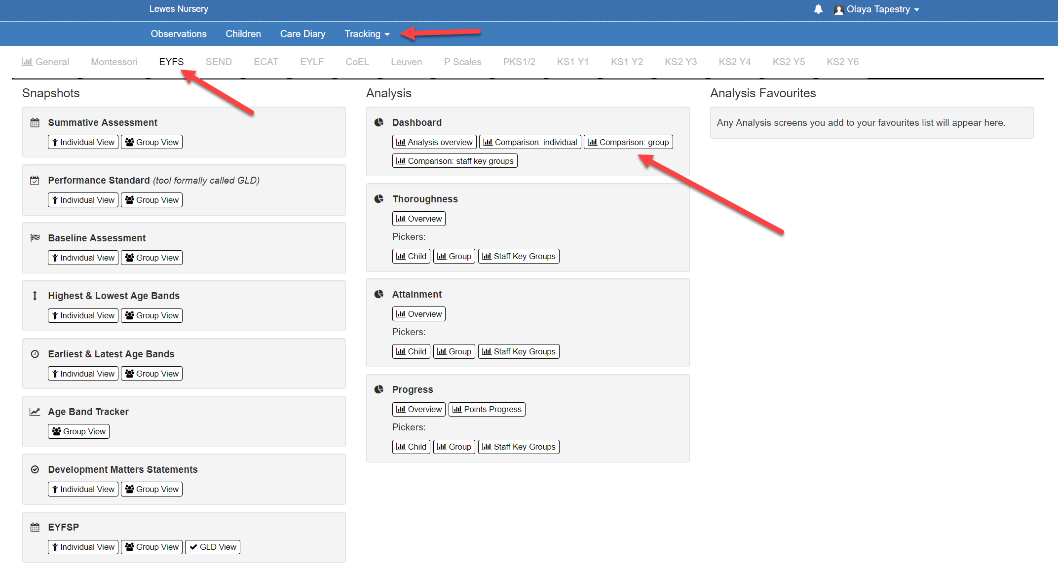Screen dimensions: 1058x573
Task: Click the Points Progress button
Action: [487, 409]
